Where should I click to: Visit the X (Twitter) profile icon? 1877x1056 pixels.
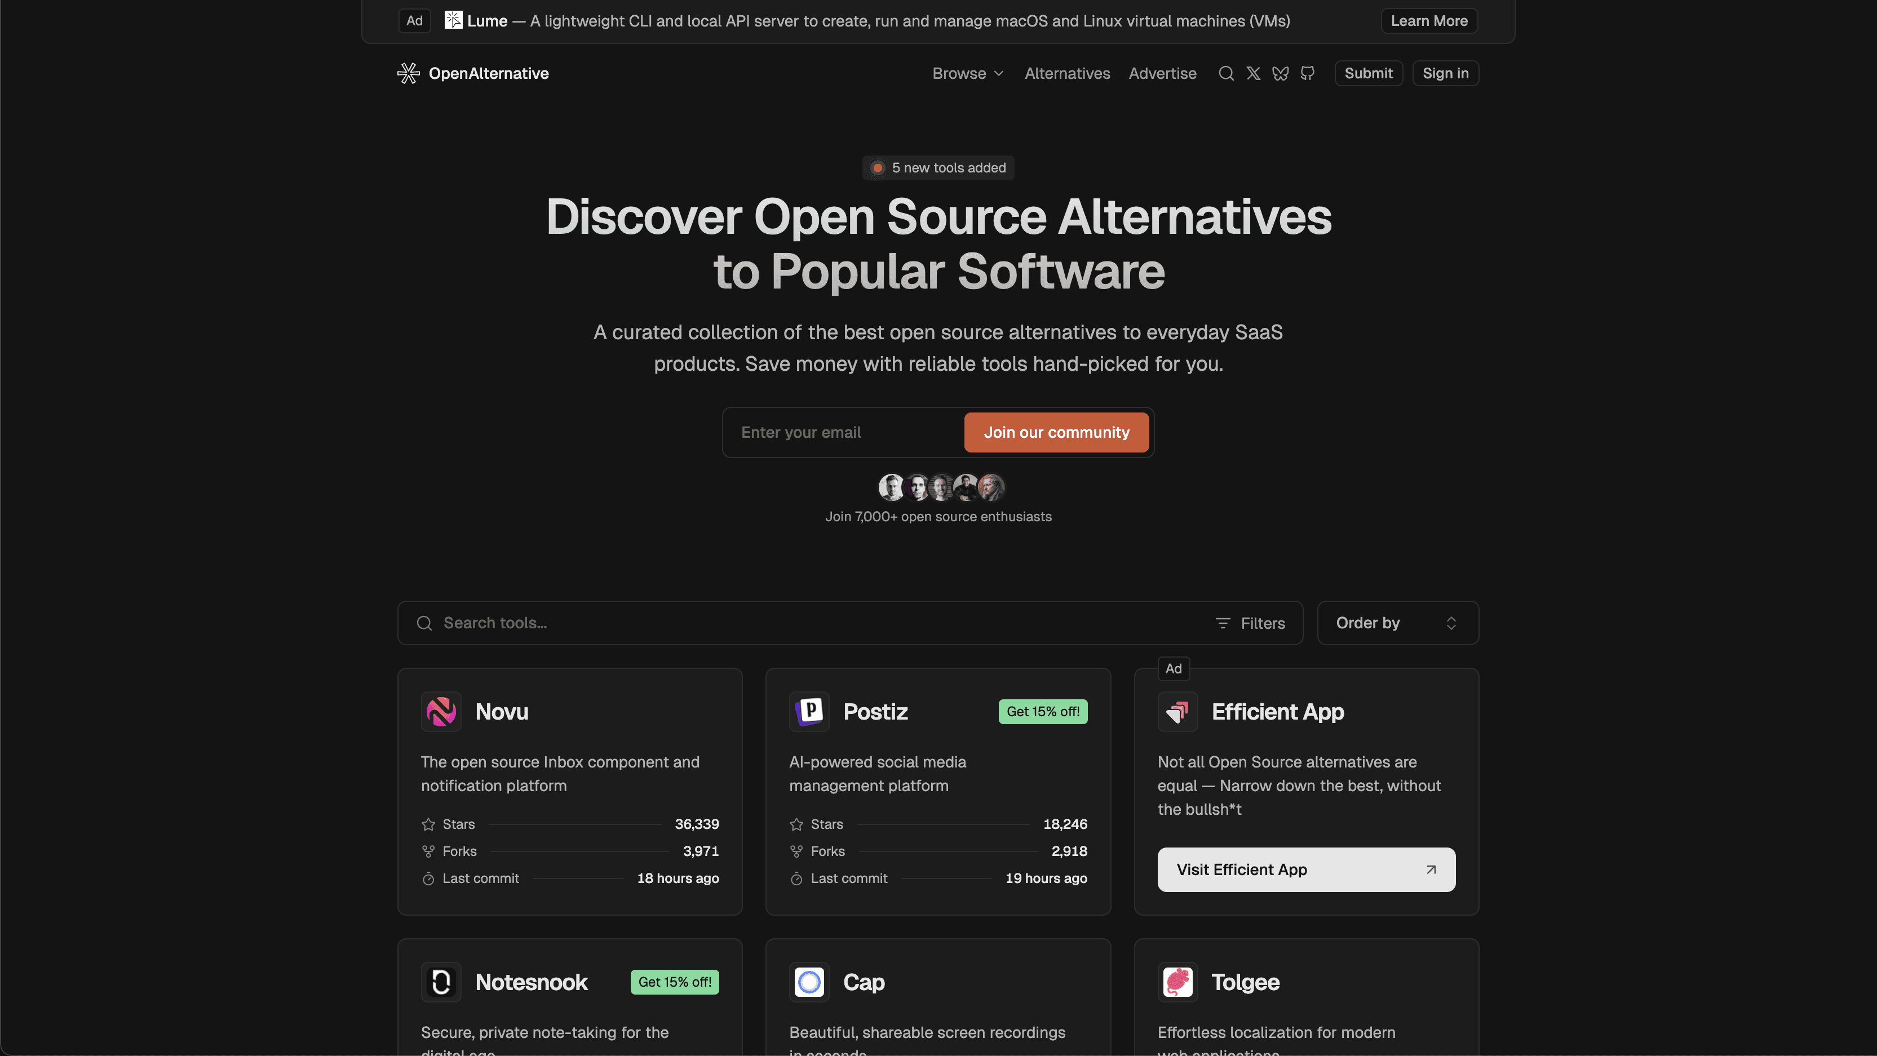point(1253,74)
